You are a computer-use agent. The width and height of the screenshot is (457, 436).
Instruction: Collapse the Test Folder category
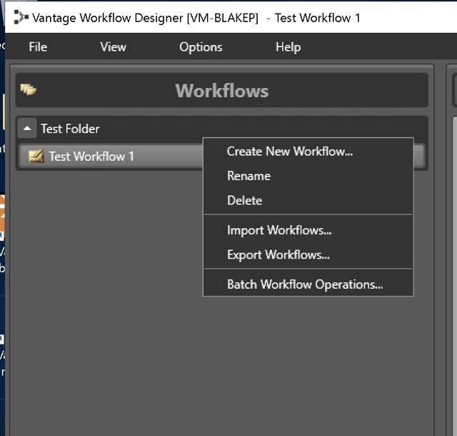tap(27, 128)
